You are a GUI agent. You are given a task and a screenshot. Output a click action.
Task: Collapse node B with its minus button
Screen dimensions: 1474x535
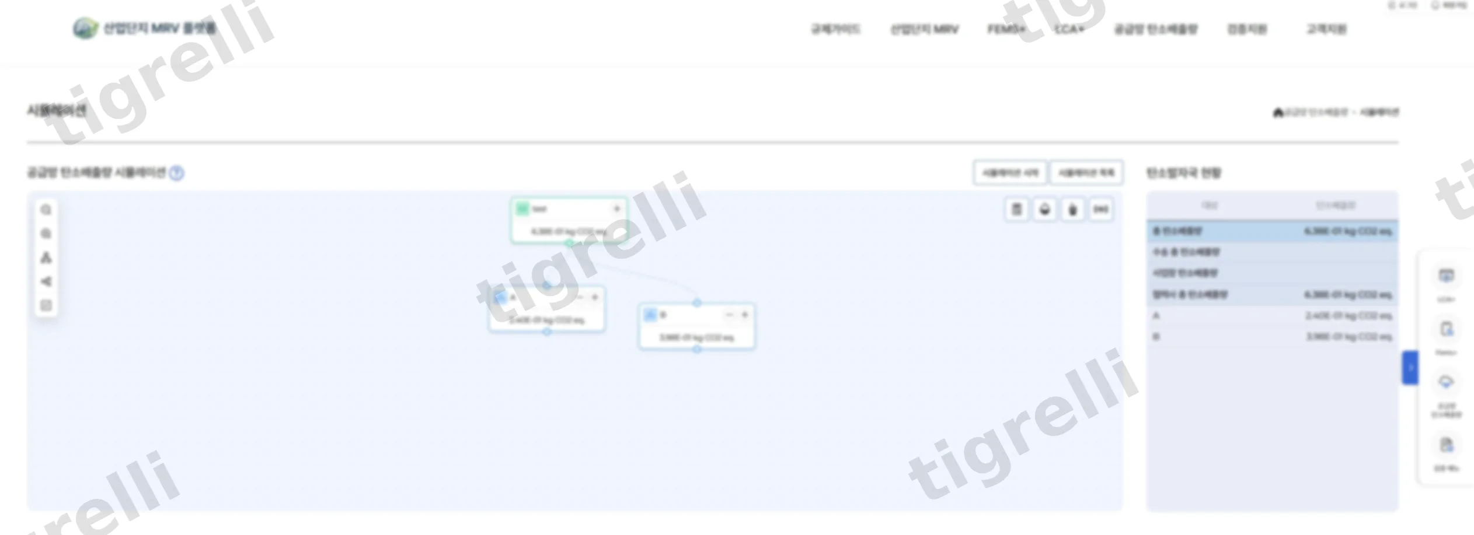[x=729, y=315]
